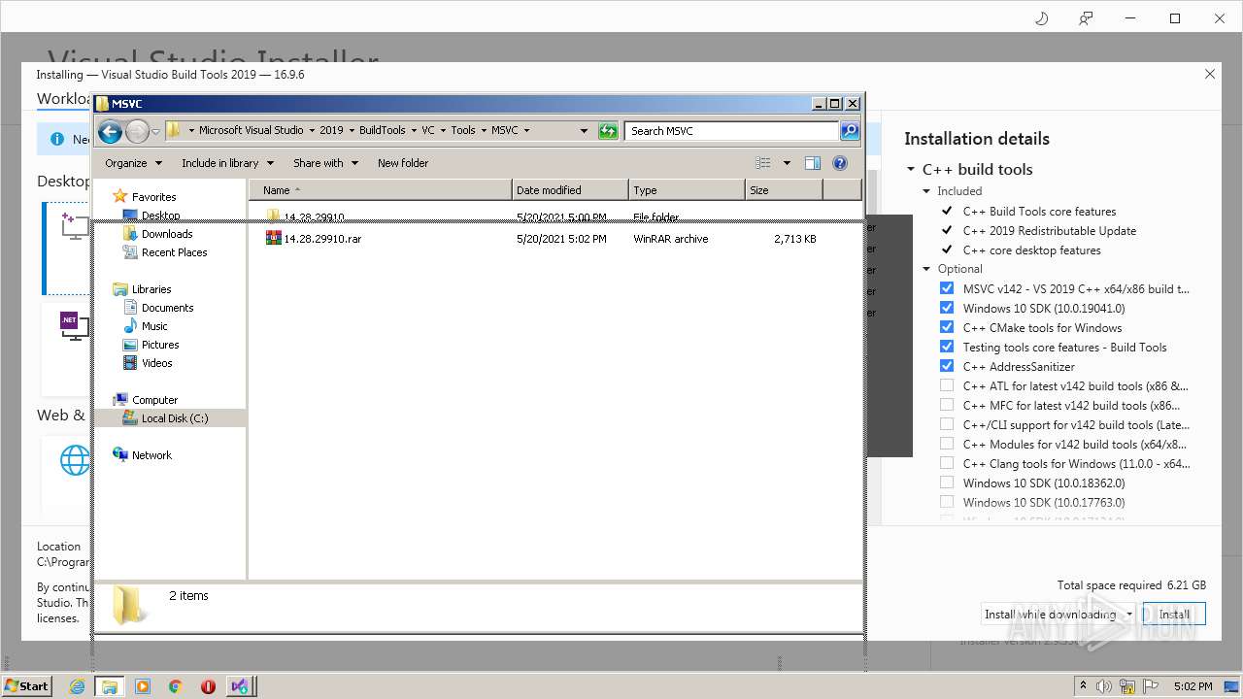Open the Include in library dropdown
This screenshot has width=1243, height=699.
227,163
